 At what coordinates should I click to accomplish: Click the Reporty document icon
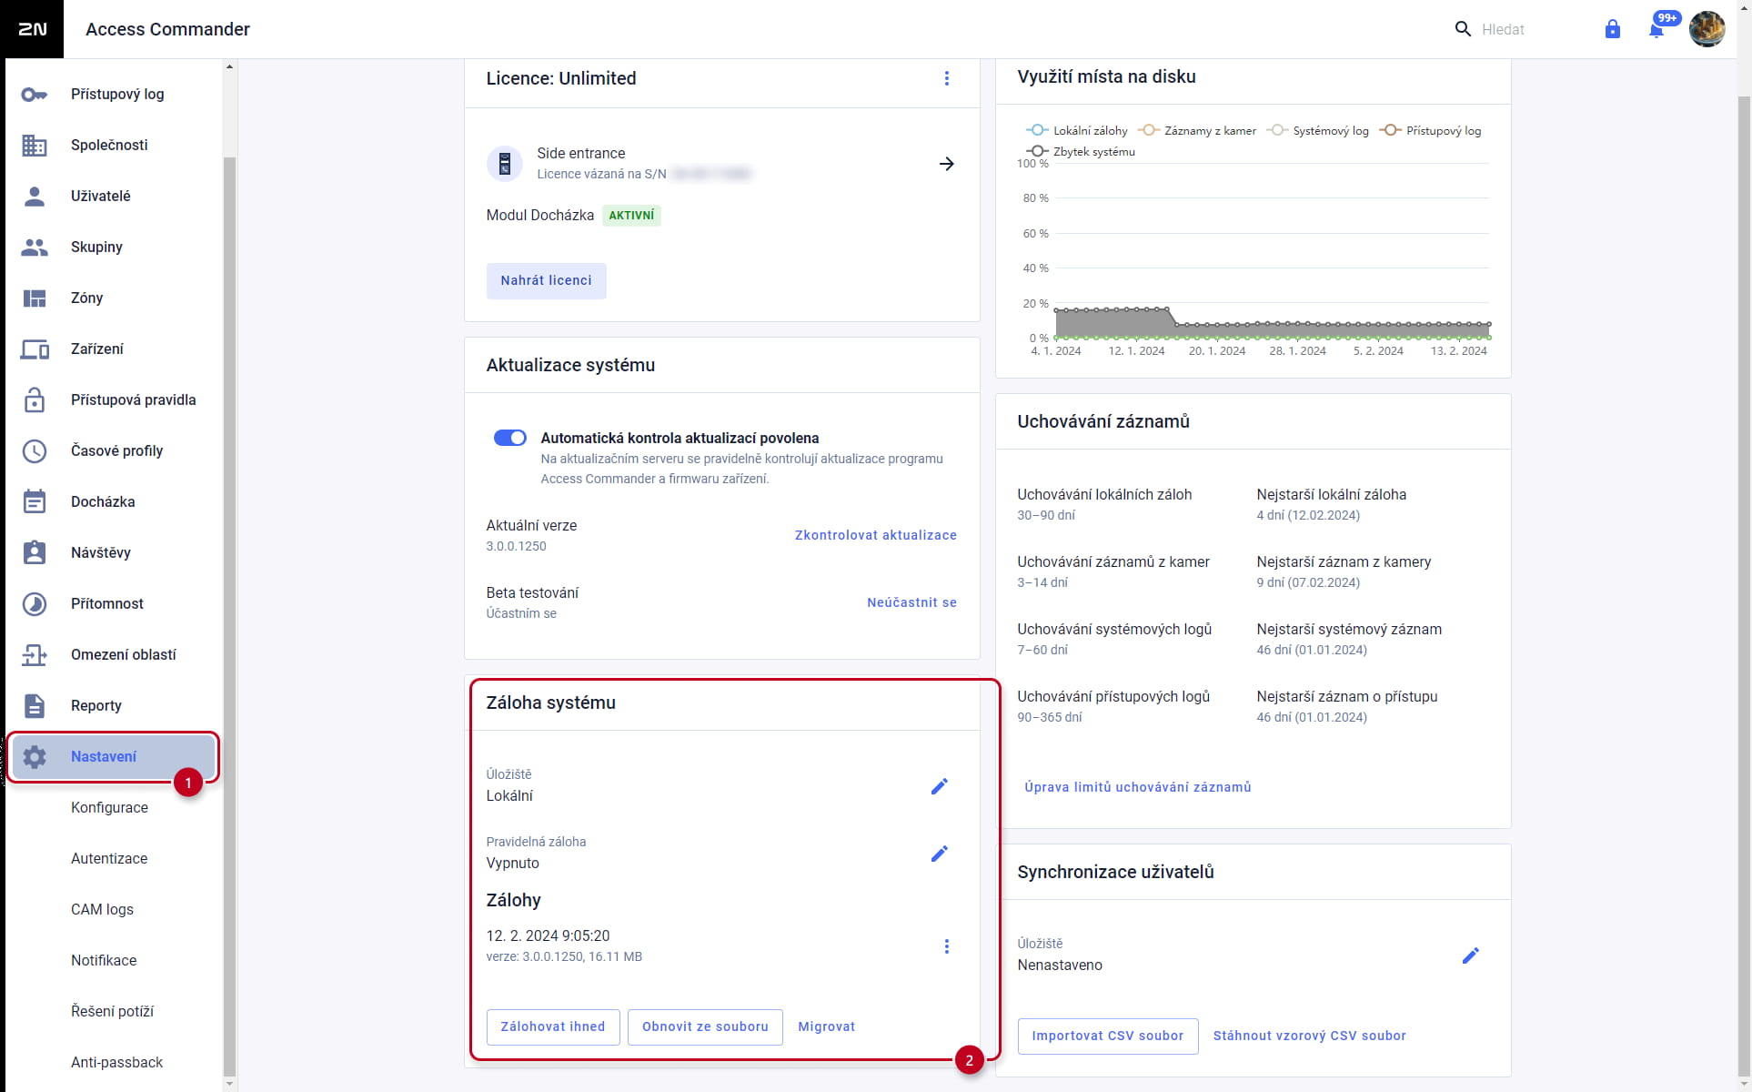(35, 706)
